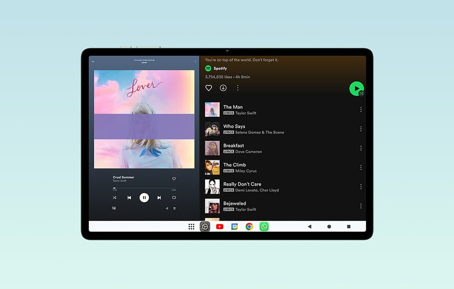Pause the current song
This screenshot has height=289, width=454.
click(x=144, y=197)
